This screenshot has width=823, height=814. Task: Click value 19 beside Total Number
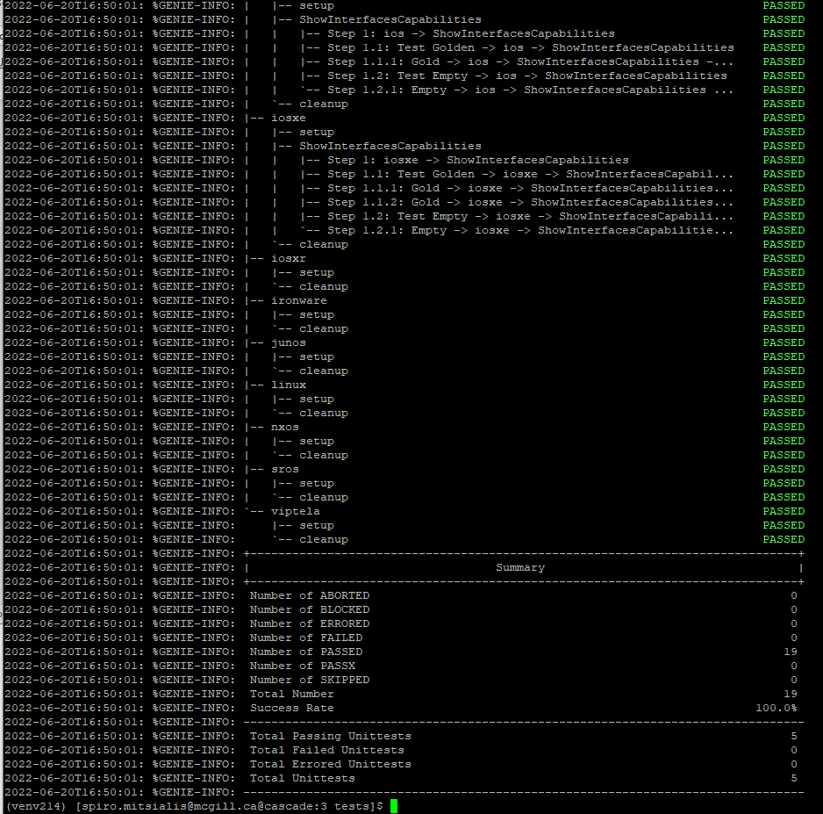791,694
